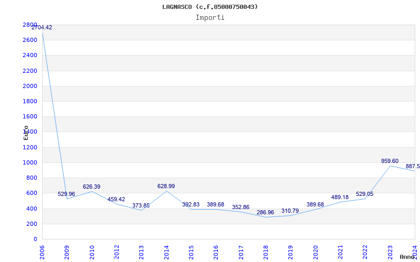Click the y-axis value 0
The height and width of the screenshot is (262, 420).
pyautogui.click(x=35, y=239)
